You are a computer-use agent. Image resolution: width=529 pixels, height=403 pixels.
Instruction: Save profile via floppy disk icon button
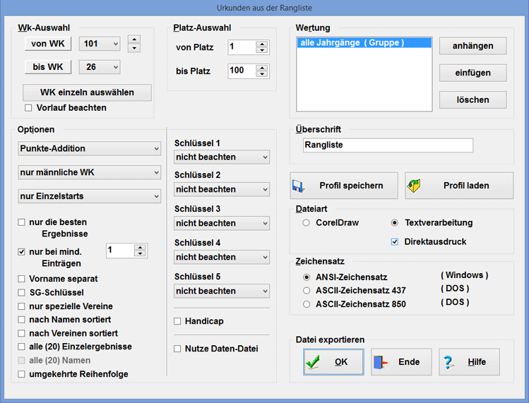[344, 186]
